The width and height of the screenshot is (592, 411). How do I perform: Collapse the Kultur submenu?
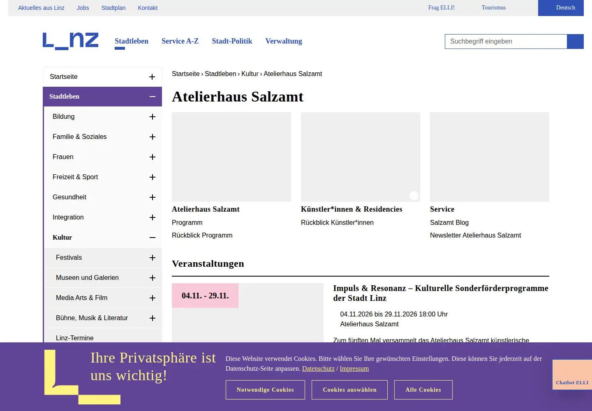click(153, 238)
